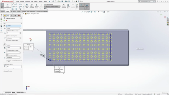Click the Taşı move entities tool
The width and height of the screenshot is (169, 95).
click(x=46, y=9)
